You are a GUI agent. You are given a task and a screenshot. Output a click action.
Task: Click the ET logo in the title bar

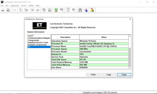[2, 2]
